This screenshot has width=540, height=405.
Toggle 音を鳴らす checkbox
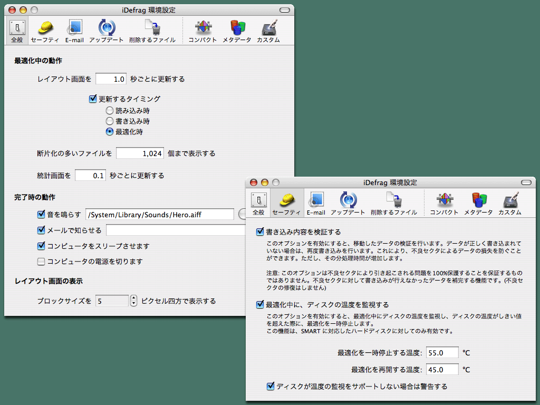(x=41, y=215)
